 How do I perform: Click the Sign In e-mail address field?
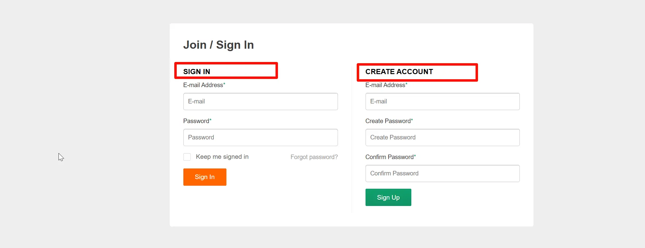click(260, 101)
